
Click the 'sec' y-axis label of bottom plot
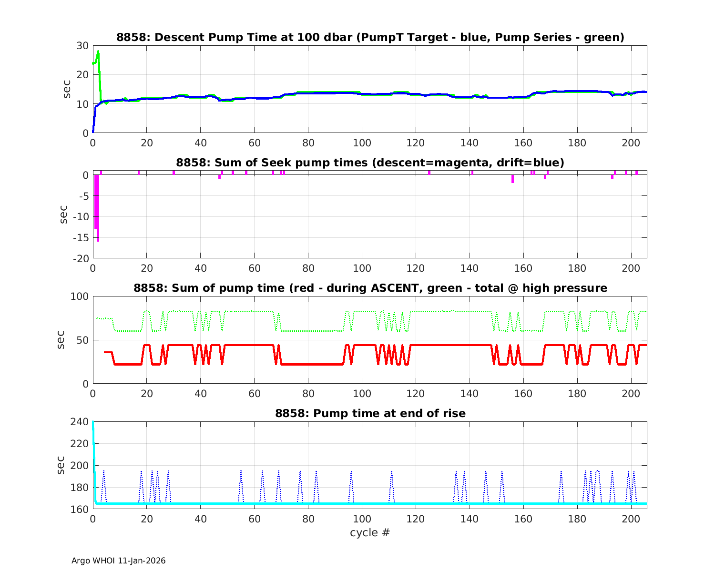click(x=61, y=465)
